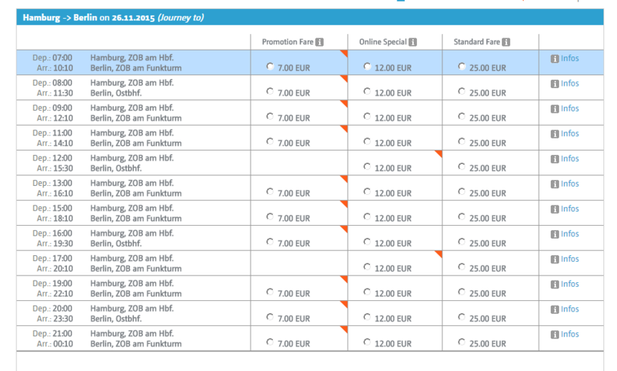Image resolution: width=617 pixels, height=371 pixels.
Task: Select 7.00 EUR Promotion Fare for 07:00
Action: [271, 67]
